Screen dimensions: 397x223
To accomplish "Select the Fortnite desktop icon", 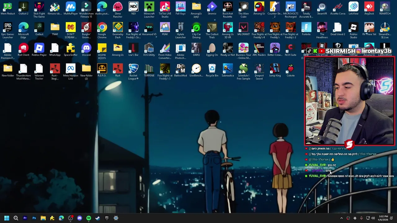I will [x=306, y=29].
